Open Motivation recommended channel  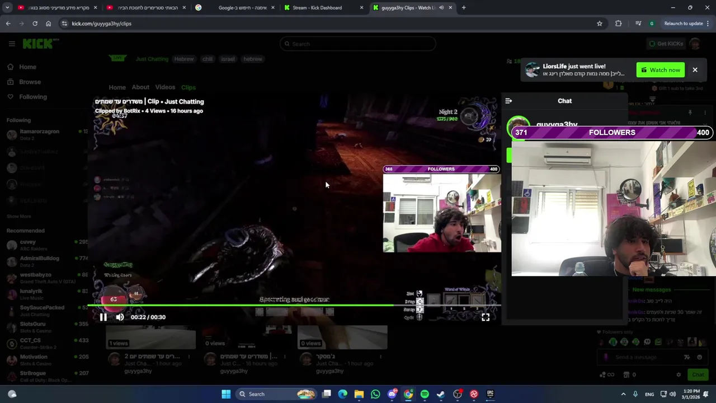tap(45, 360)
